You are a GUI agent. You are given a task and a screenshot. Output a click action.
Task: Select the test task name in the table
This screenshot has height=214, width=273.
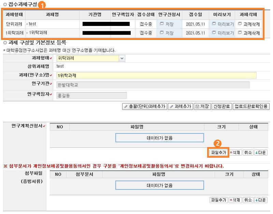(32, 24)
